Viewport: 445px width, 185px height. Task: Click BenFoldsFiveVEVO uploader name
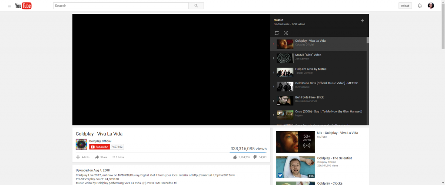[306, 101]
